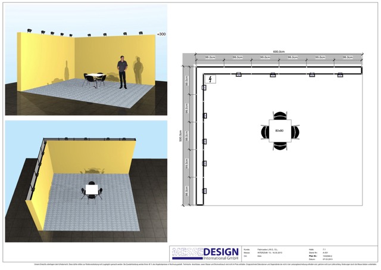Click the MESSE DESIGN International GmbH logo
Screen dimensions: 381x270
[205, 253]
